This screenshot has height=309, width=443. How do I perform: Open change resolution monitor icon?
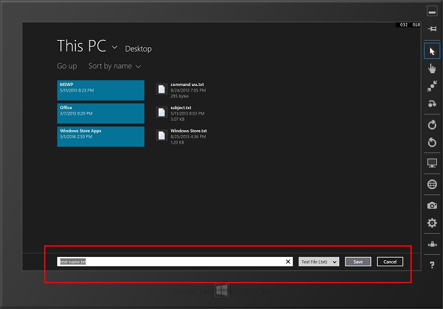click(x=431, y=163)
